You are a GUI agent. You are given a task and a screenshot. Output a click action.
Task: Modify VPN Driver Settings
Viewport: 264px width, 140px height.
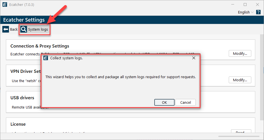click(x=240, y=80)
